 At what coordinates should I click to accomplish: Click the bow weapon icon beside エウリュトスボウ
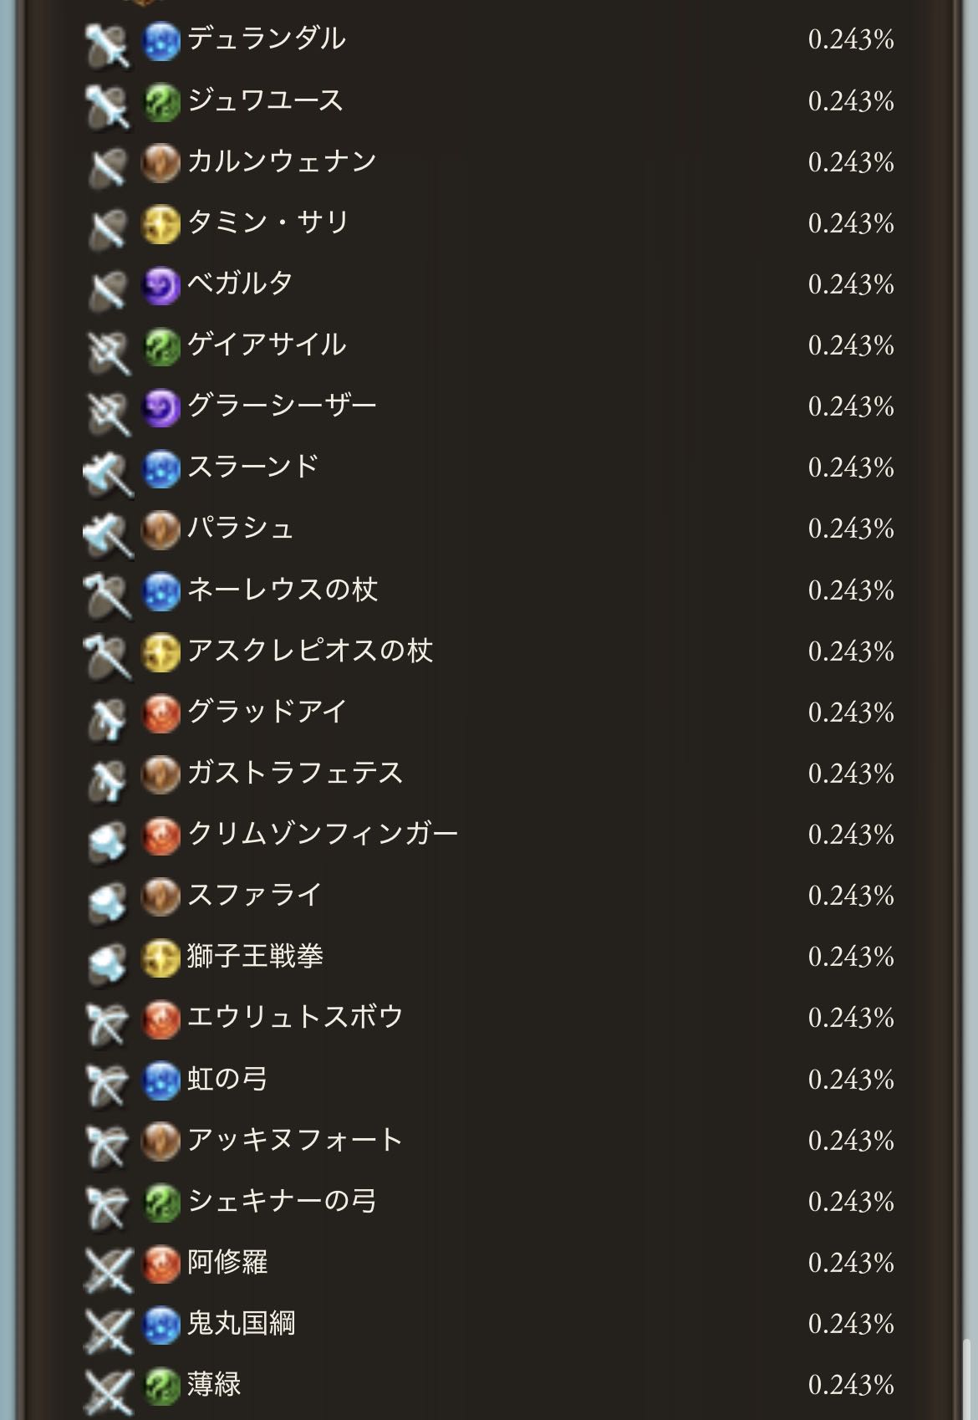(108, 1021)
